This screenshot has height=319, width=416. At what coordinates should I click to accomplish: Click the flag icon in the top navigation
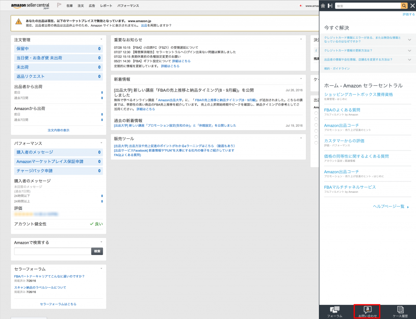(59, 5)
